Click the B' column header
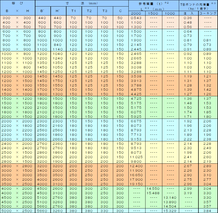 [43, 11]
